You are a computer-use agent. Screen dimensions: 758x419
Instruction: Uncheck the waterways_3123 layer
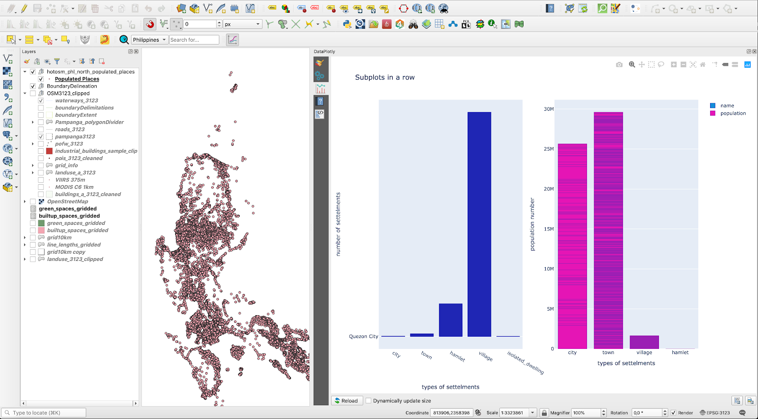[x=41, y=101]
